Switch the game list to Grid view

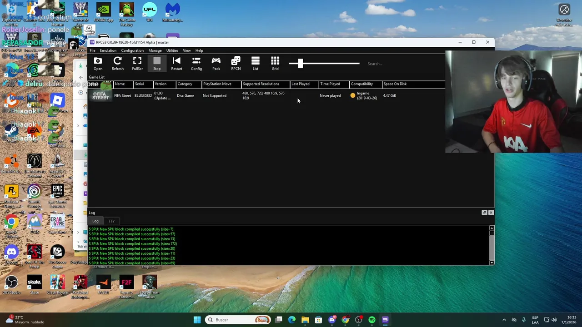pos(275,64)
